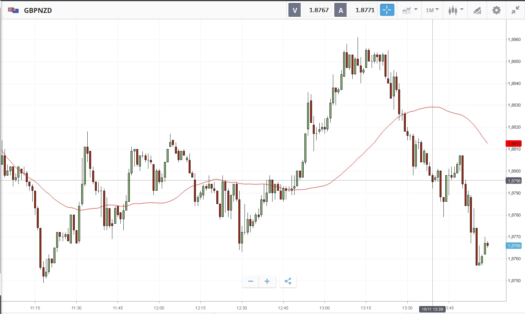Click the blue 1.8766 current price label
Viewport: 525px width, 314px height.
click(514, 246)
